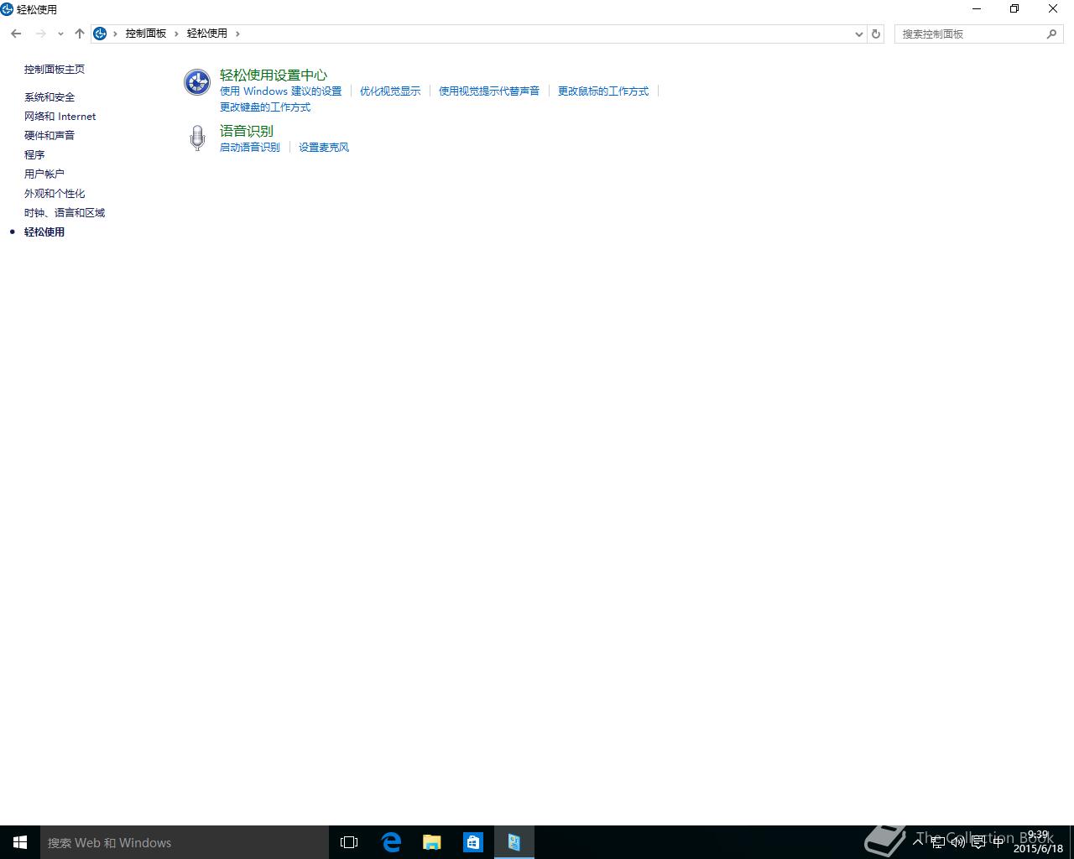This screenshot has width=1074, height=859.
Task: Select 轻松使用 in the sidebar
Action: 44,232
